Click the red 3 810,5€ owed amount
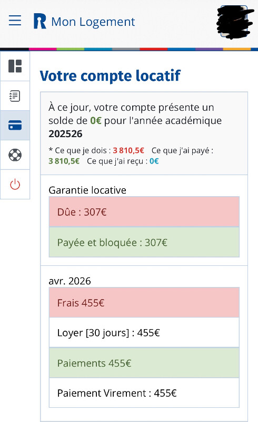 (128, 150)
